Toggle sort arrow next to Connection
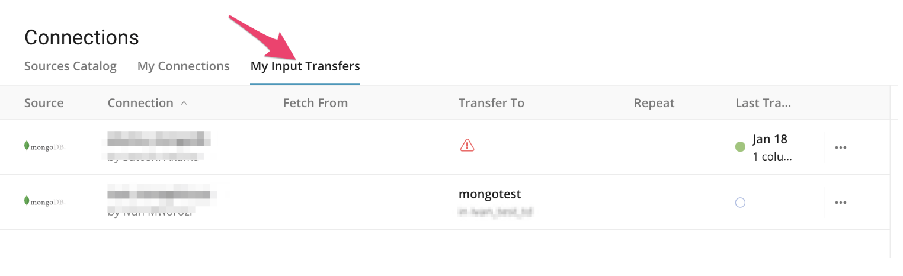This screenshot has height=276, width=903. point(184,103)
